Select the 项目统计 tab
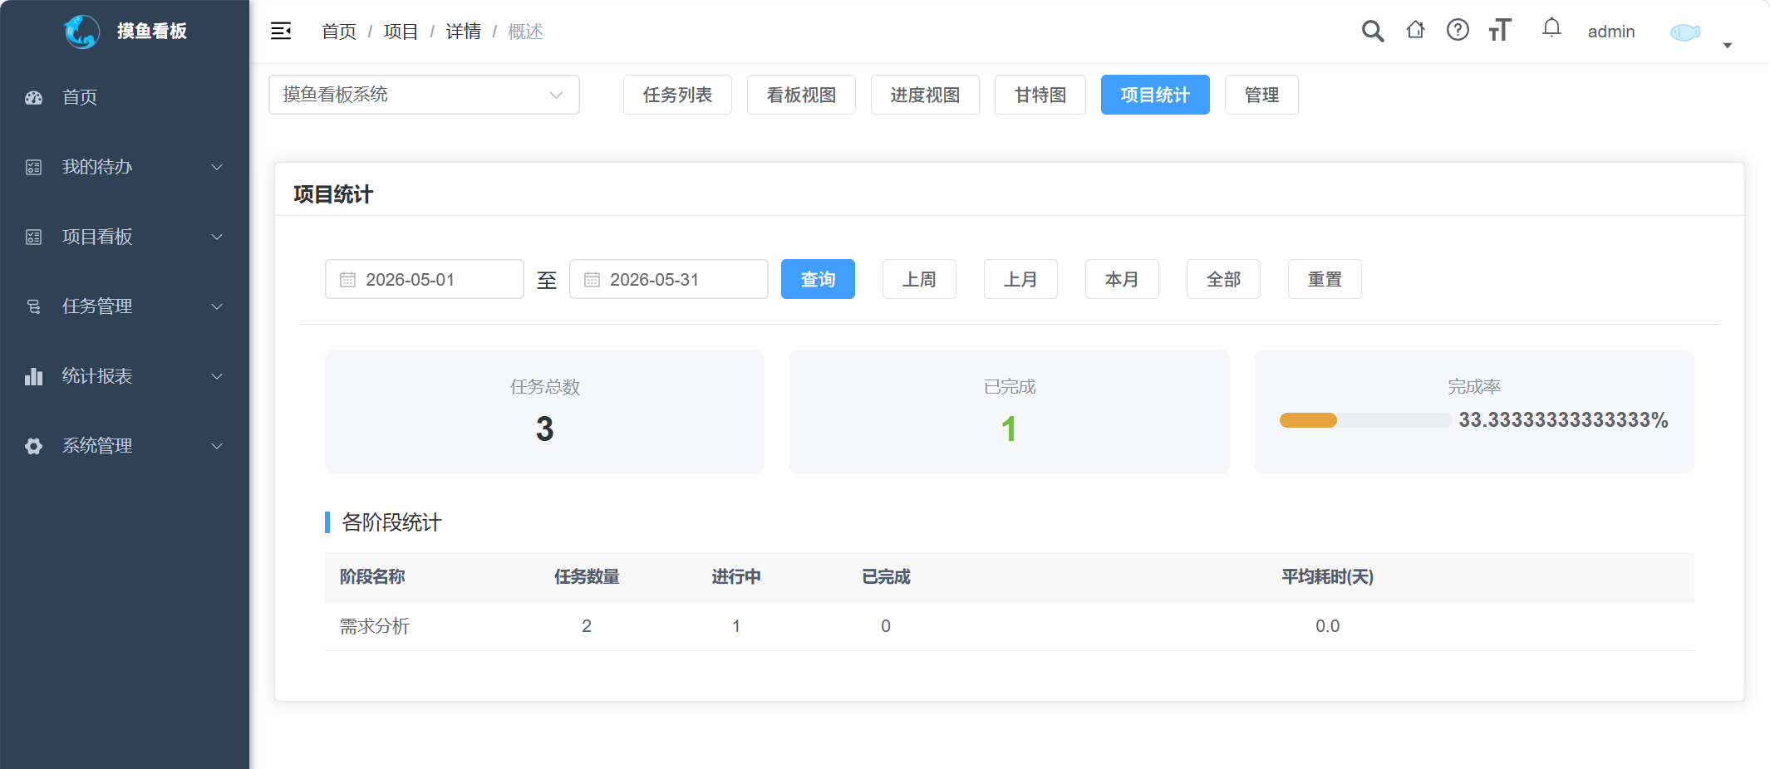This screenshot has height=769, width=1770. tap(1155, 95)
